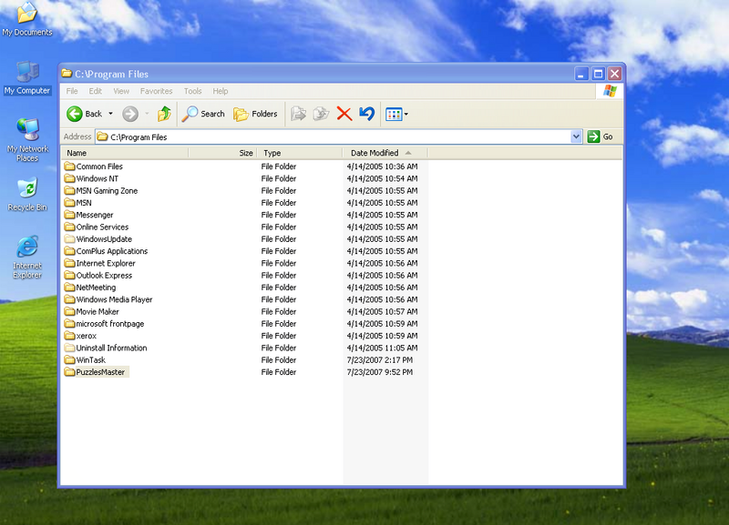Select the My Network Places desktop icon
Screen dimensions: 729x525
pos(27,140)
